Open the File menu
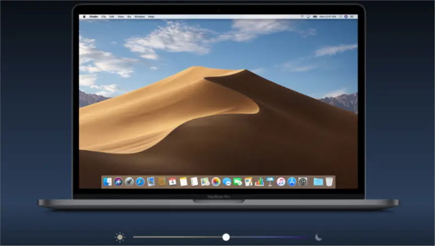The image size is (435, 246). (103, 17)
